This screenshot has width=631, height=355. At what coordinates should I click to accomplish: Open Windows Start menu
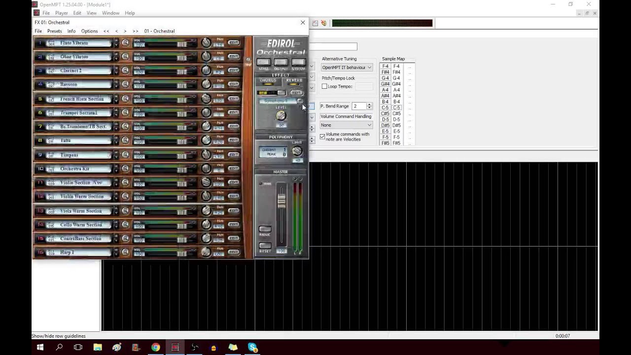[x=40, y=347]
